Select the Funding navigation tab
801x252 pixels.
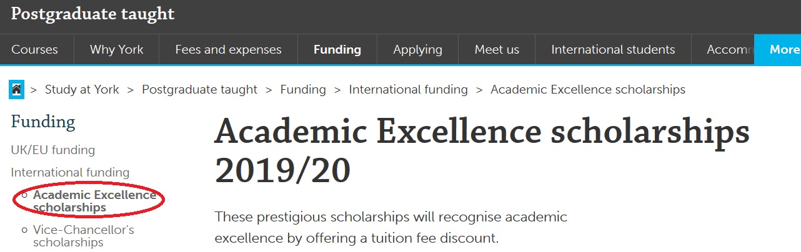coord(337,50)
